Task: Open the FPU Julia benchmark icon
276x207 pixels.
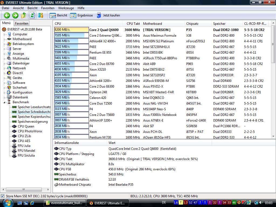Action: [x=14, y=146]
